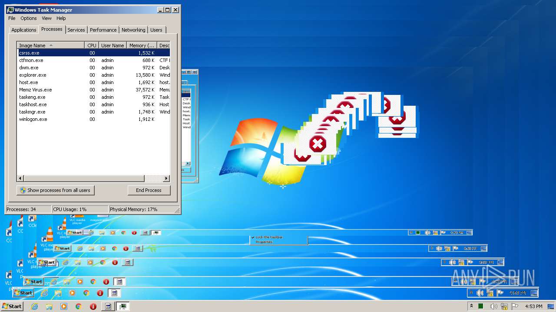
Task: Select the ctfmon.exe process
Action: point(93,60)
